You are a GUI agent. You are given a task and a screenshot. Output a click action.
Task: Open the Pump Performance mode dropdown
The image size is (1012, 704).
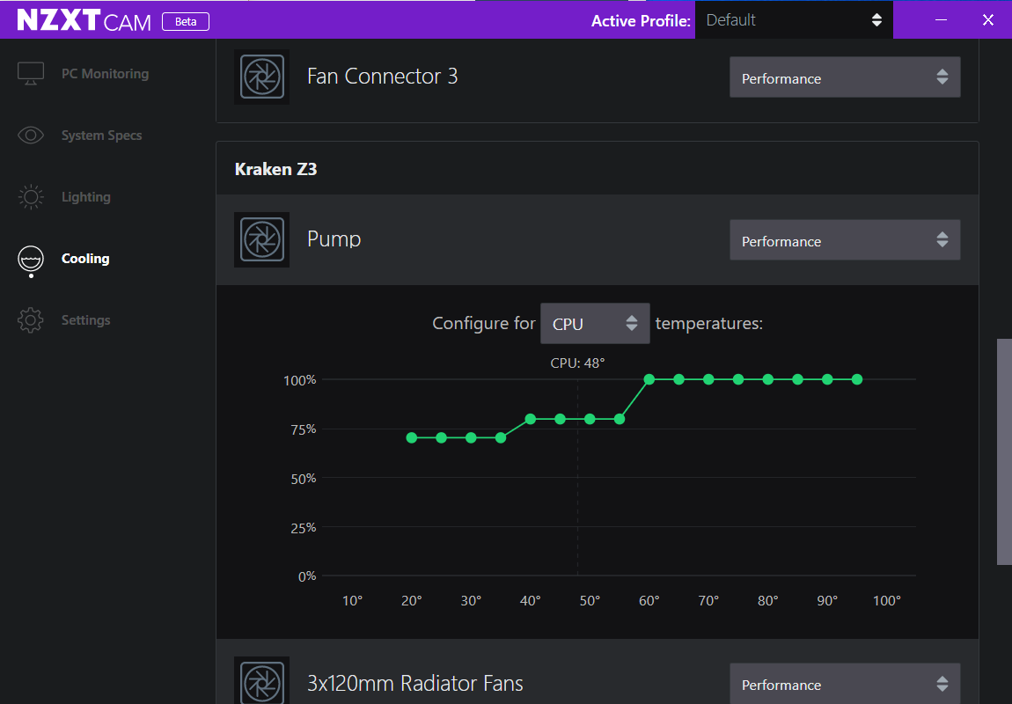pyautogui.click(x=845, y=240)
